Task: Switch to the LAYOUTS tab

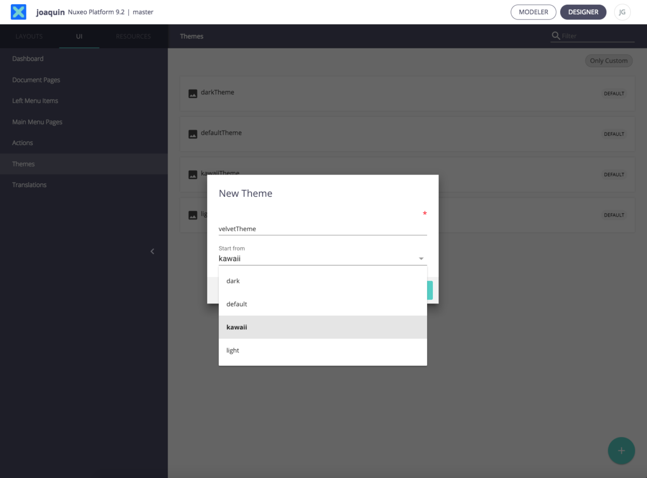Action: (29, 36)
